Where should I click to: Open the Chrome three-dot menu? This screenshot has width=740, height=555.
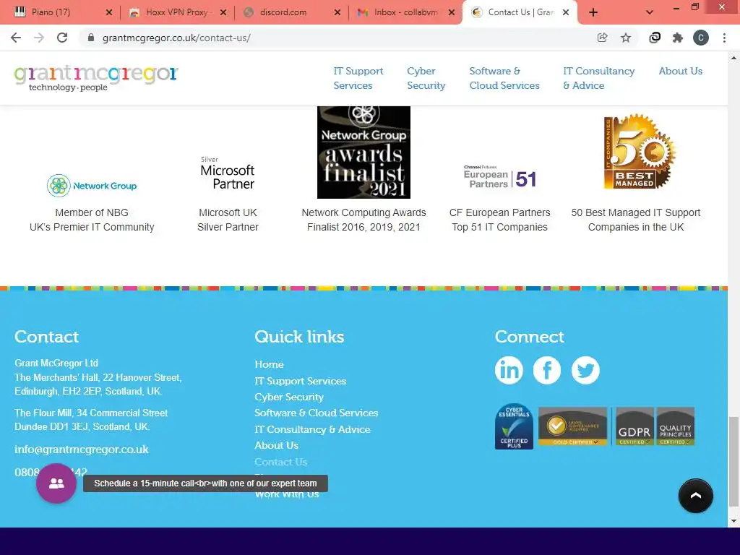coord(724,38)
